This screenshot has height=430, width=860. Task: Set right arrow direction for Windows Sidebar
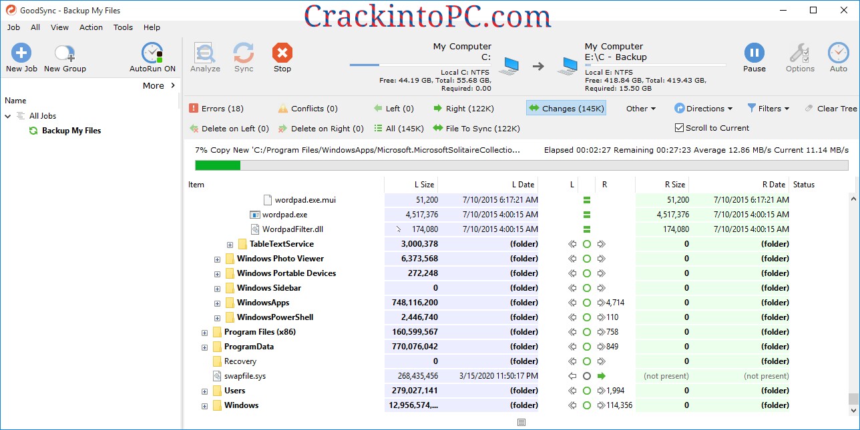601,288
